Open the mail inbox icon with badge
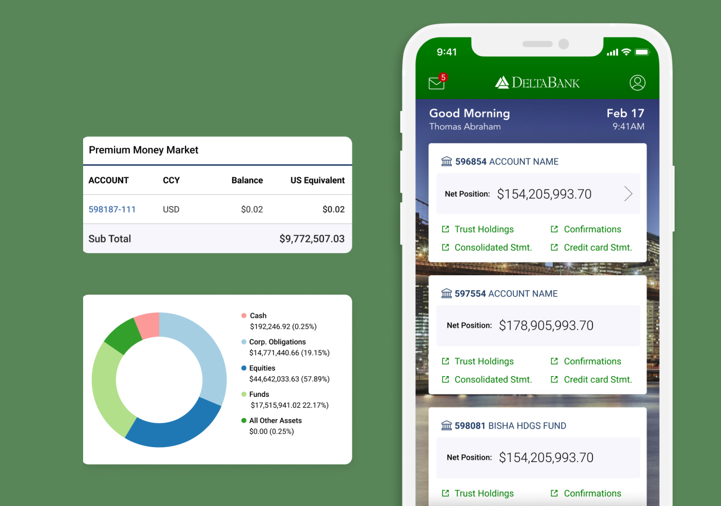This screenshot has width=721, height=506. 437,83
